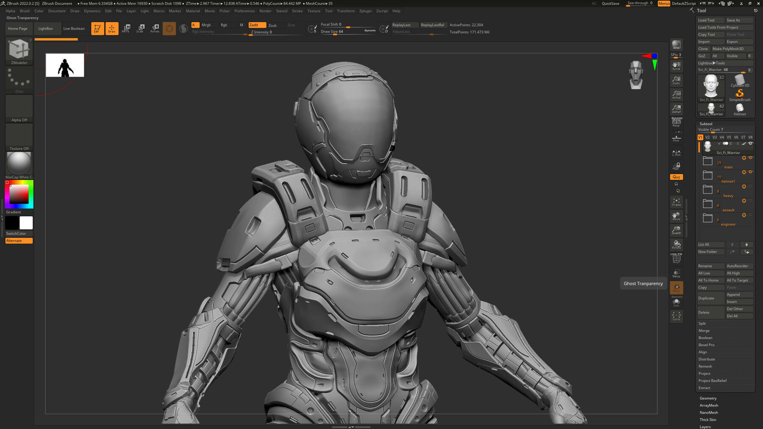Open settings gear for helmet1 folder
This screenshot has height=429, width=763.
744,172
